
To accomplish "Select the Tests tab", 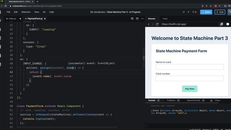I will (x=165, y=19).
